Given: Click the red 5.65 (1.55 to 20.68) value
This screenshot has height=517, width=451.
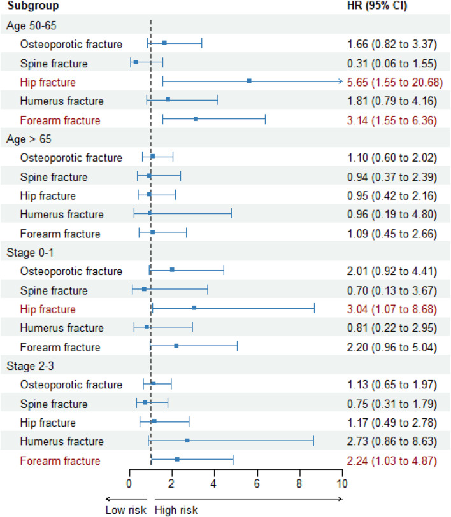Looking at the screenshot, I should point(392,82).
